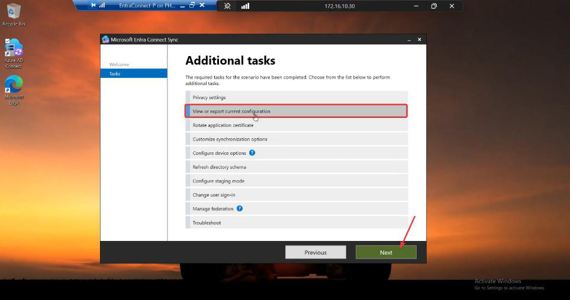The image size is (570, 300).
Task: Select Refresh directory schema task
Action: click(297, 167)
